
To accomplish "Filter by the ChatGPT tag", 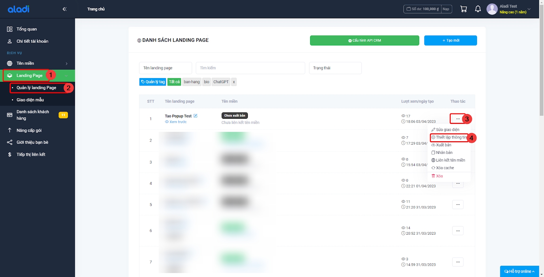I will 221,82.
